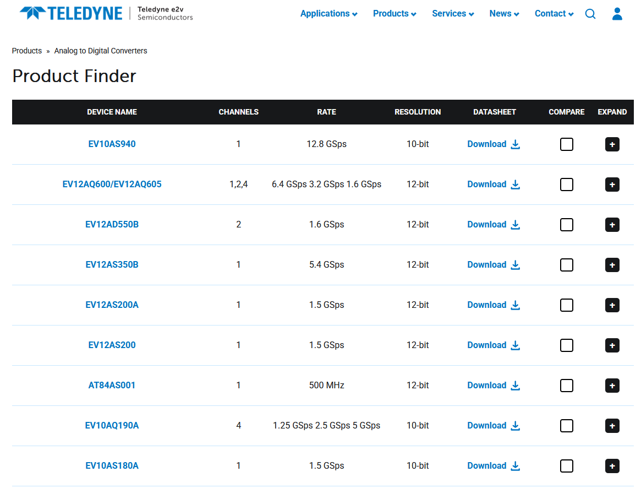Click the Product Finder heading
The image size is (641, 488).
[74, 76]
